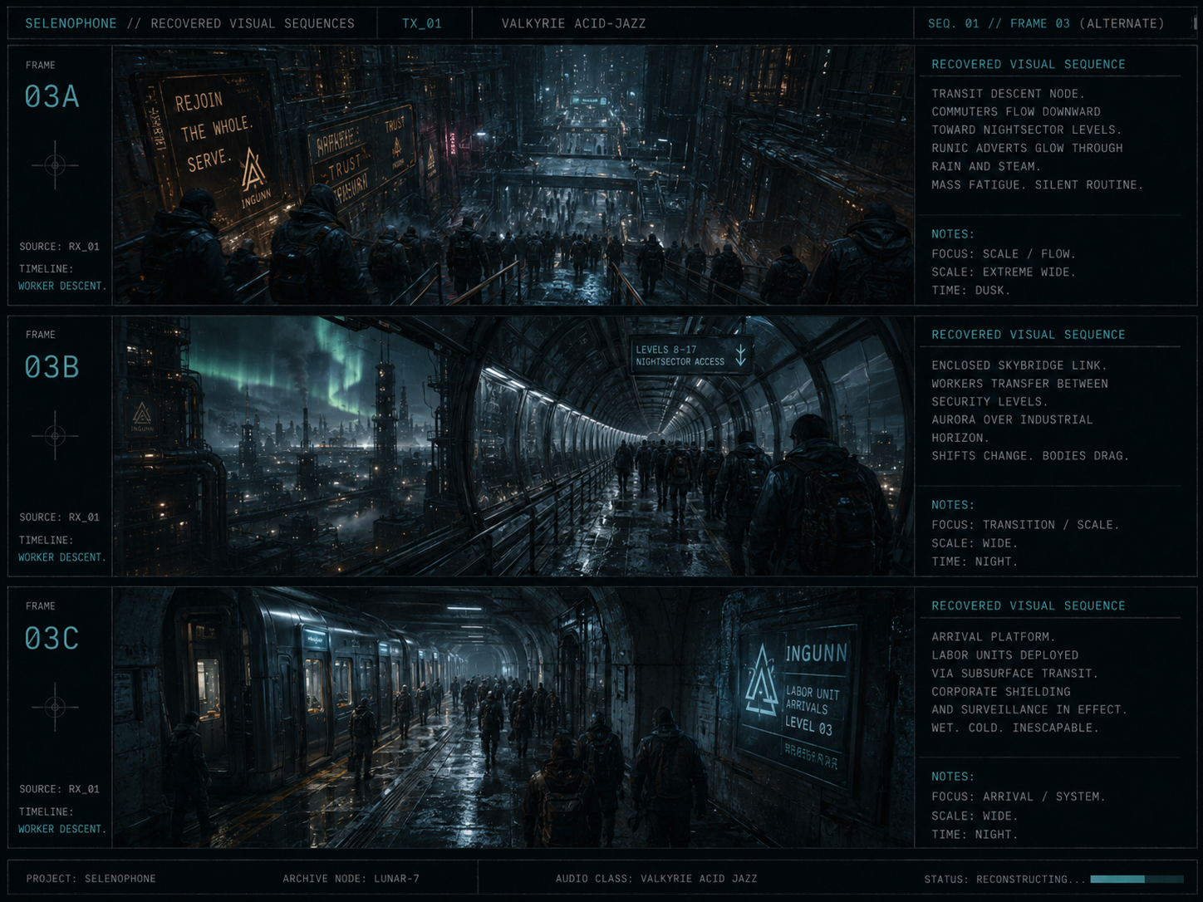Click the crosshair icon in frame 03B
This screenshot has height=902, width=1203.
(x=55, y=435)
